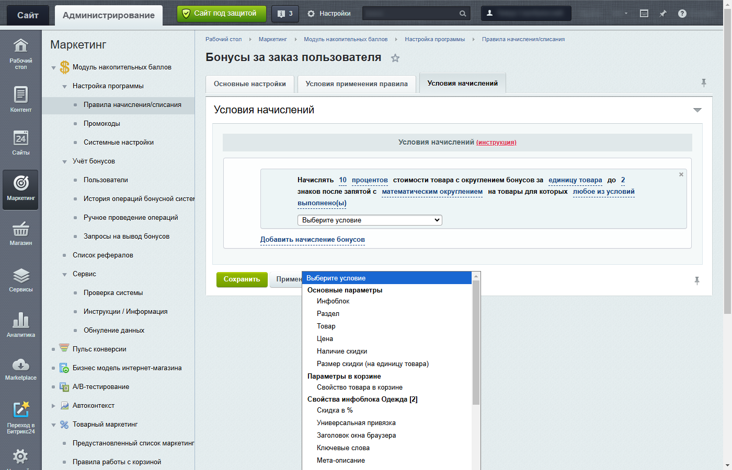Select Маркетинг sidebar icon
732x470 pixels.
(x=20, y=189)
